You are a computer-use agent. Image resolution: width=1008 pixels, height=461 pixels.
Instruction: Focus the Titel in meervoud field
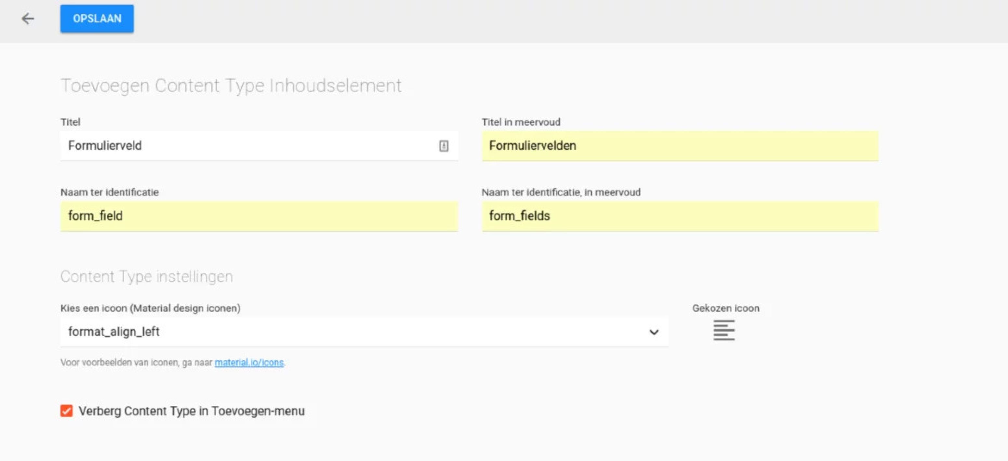680,146
